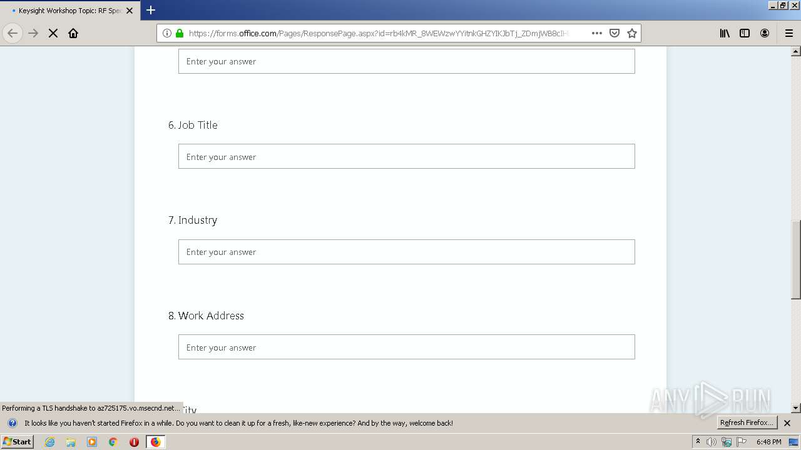Show site information icon in address bar

167,33
